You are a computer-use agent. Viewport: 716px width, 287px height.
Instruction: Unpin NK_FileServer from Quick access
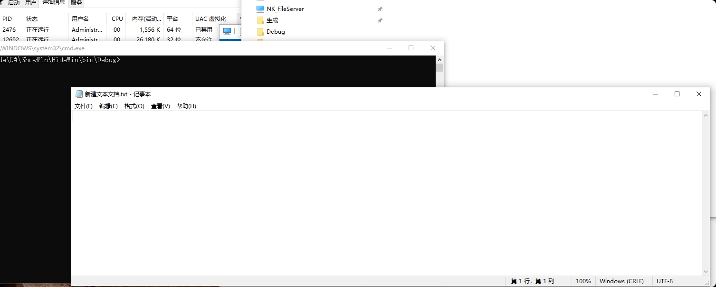(x=379, y=9)
